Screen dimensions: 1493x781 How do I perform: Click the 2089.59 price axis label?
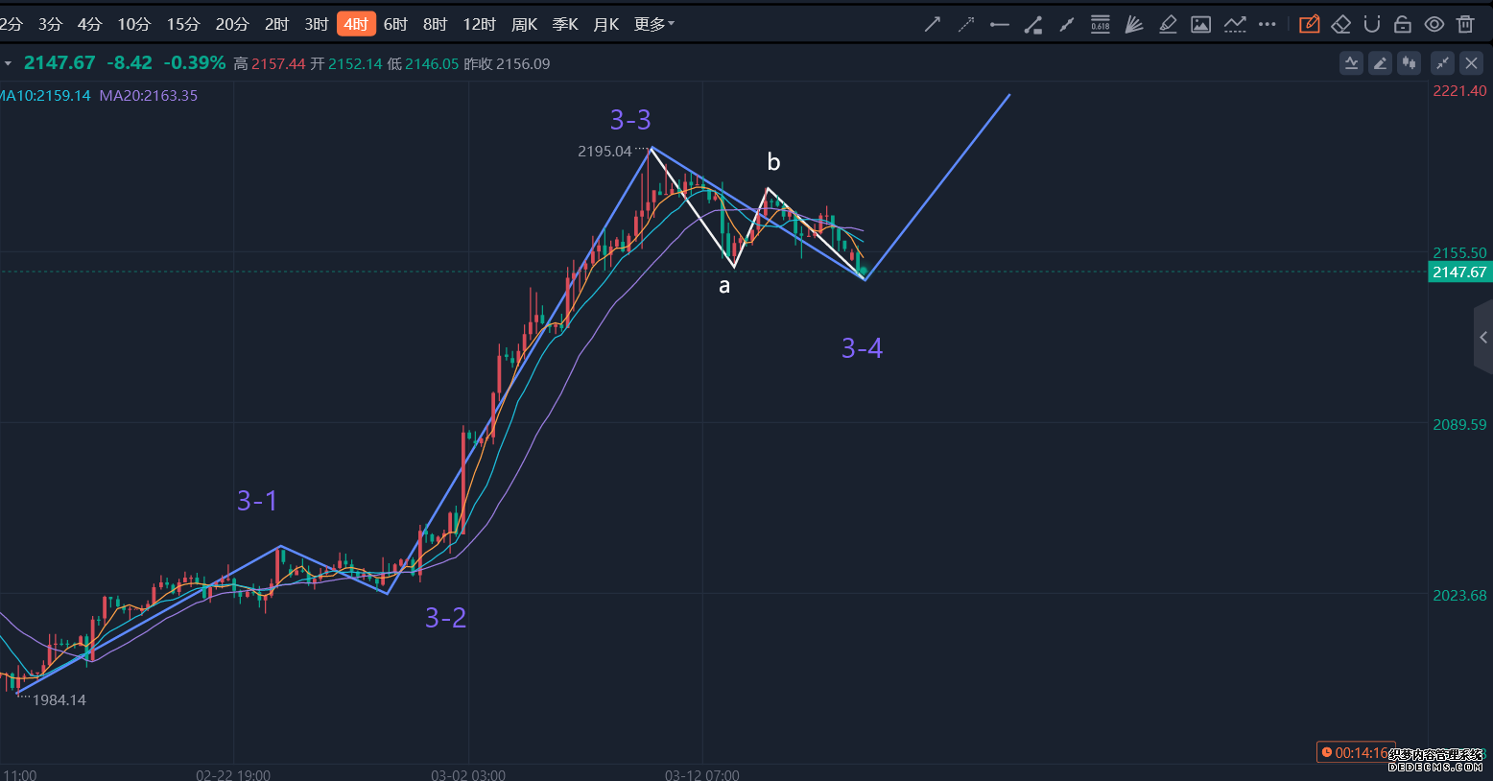click(x=1459, y=424)
